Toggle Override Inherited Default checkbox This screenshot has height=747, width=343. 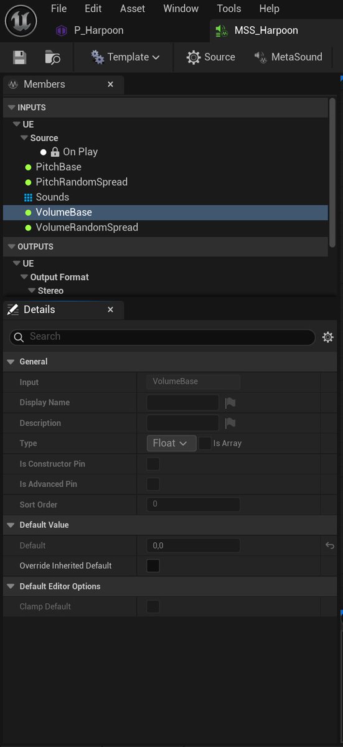point(153,566)
